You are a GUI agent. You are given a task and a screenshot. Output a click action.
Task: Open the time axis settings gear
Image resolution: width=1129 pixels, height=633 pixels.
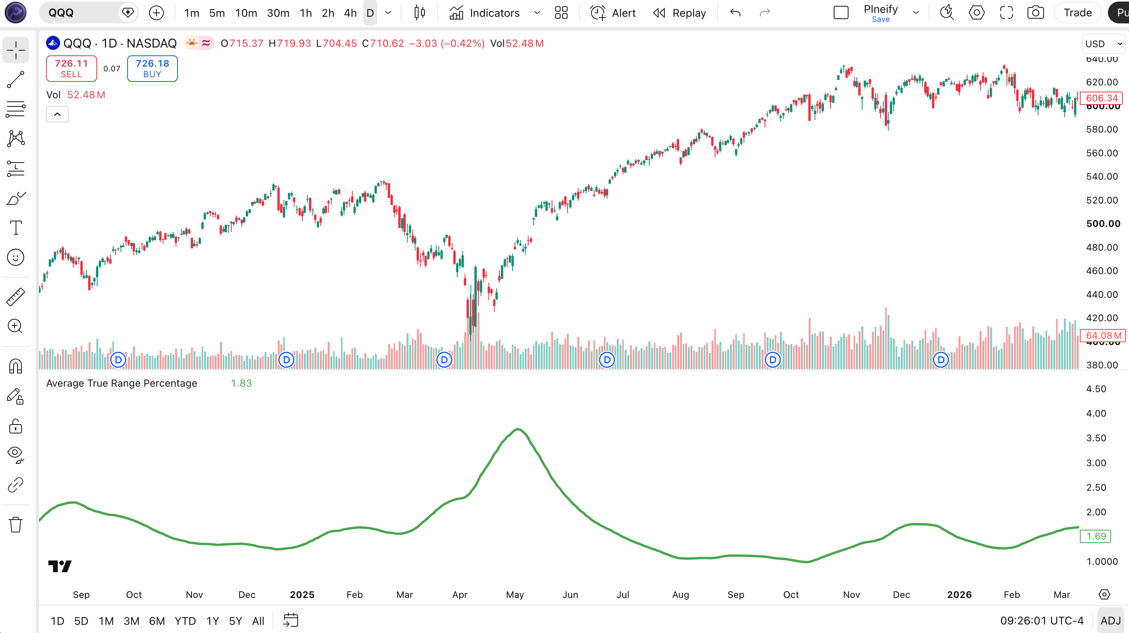(1104, 594)
